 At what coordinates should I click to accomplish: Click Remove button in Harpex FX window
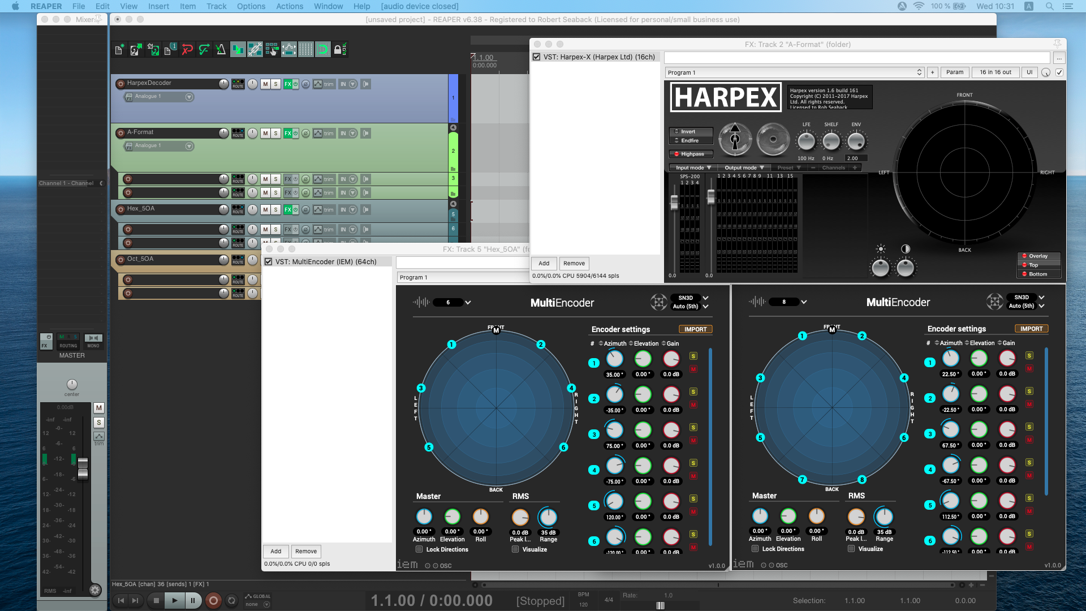574,263
